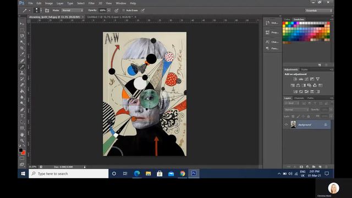Select the Blur tool
This screenshot has width=352, height=198.
[x=22, y=97]
